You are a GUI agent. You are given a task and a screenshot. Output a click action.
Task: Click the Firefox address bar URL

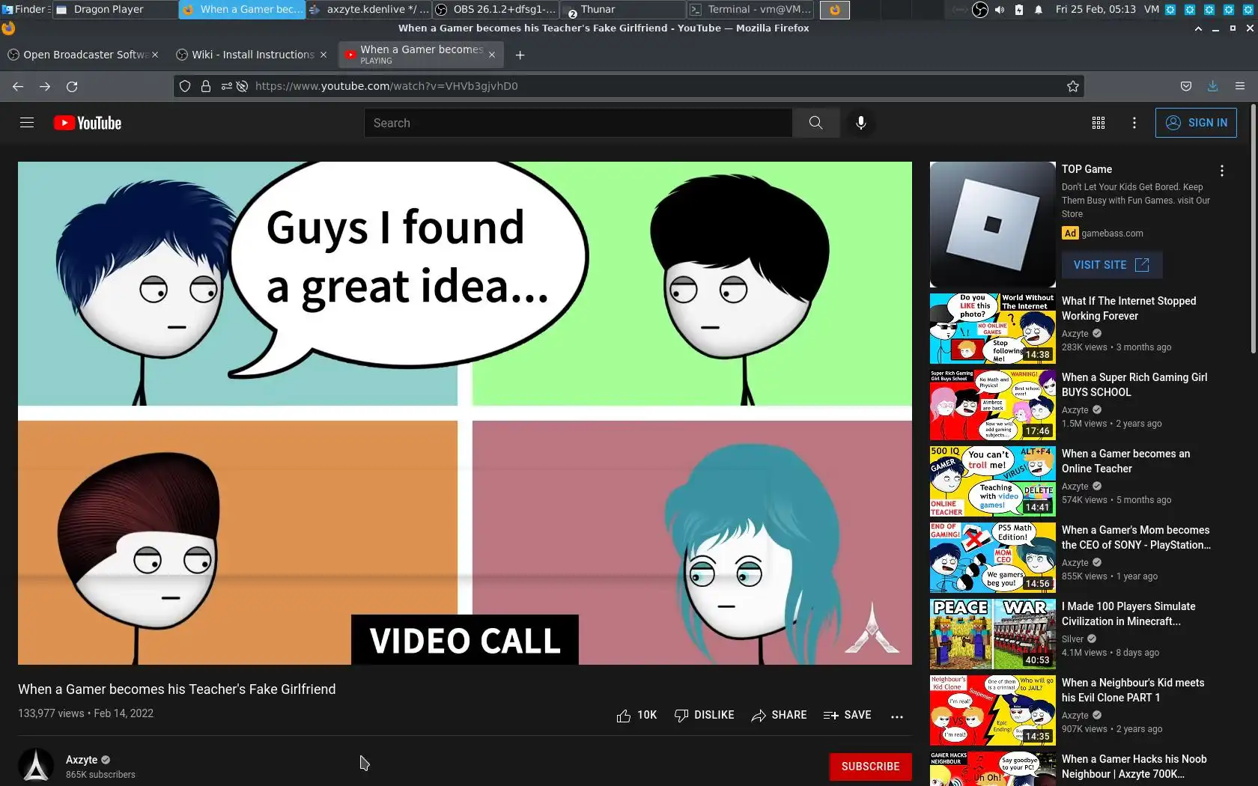point(386,86)
